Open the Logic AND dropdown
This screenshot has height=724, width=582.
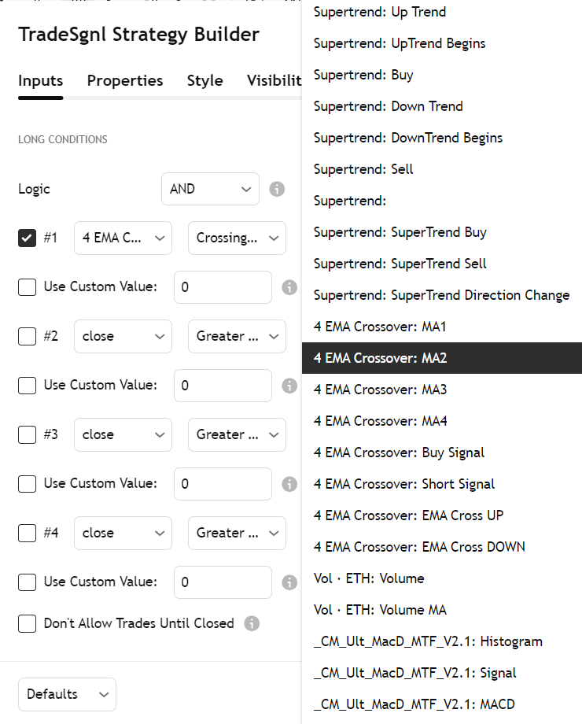click(x=210, y=189)
